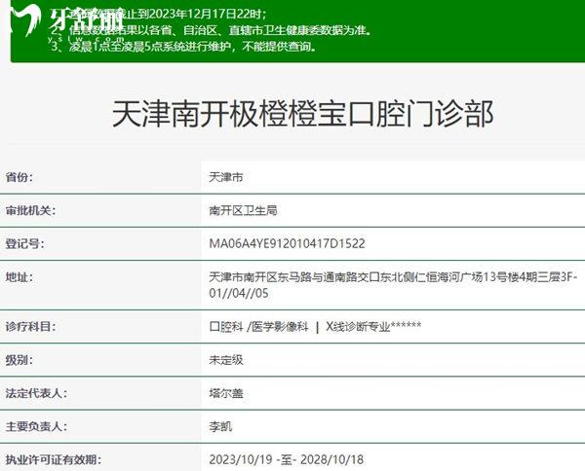Select the 口腔科 /医学影像科 text
The height and width of the screenshot is (471, 585).
pyautogui.click(x=258, y=327)
